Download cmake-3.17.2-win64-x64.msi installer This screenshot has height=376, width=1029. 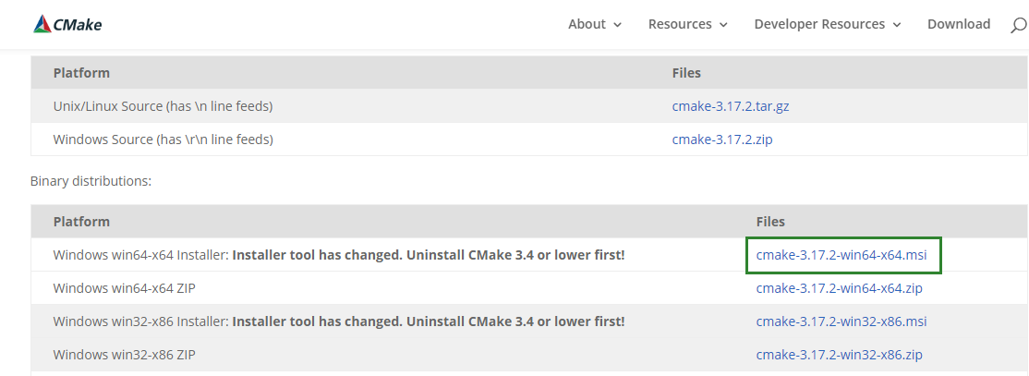[841, 255]
